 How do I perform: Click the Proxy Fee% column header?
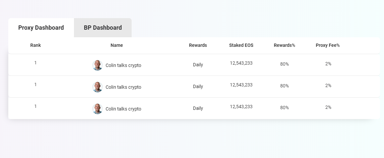(328, 46)
